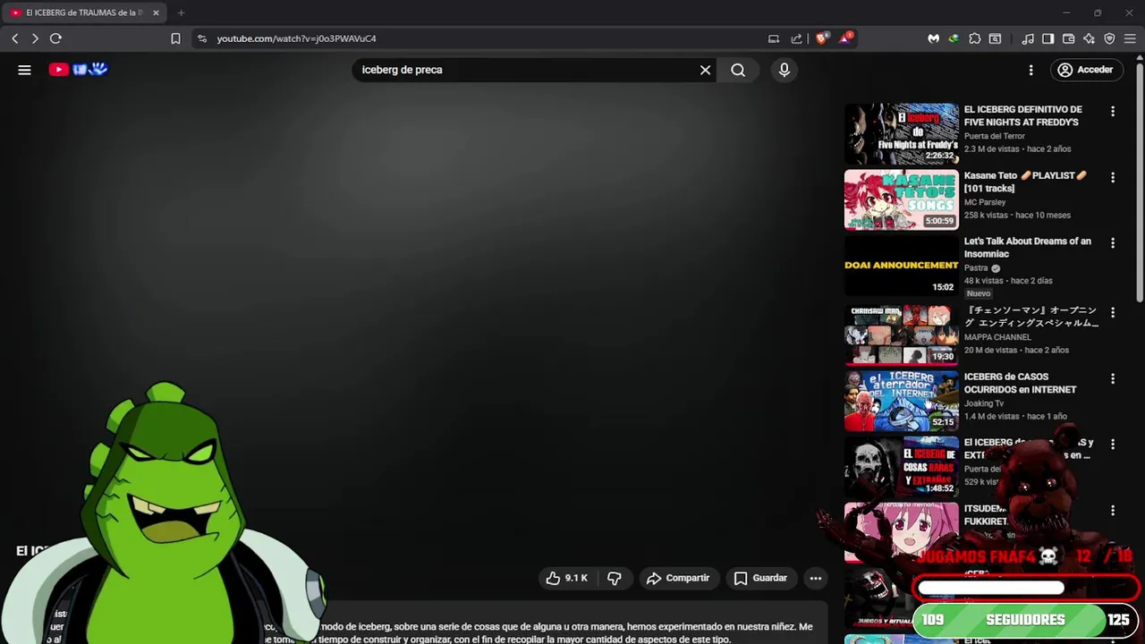The width and height of the screenshot is (1145, 644).
Task: Start voice search with the microphone
Action: 785,70
